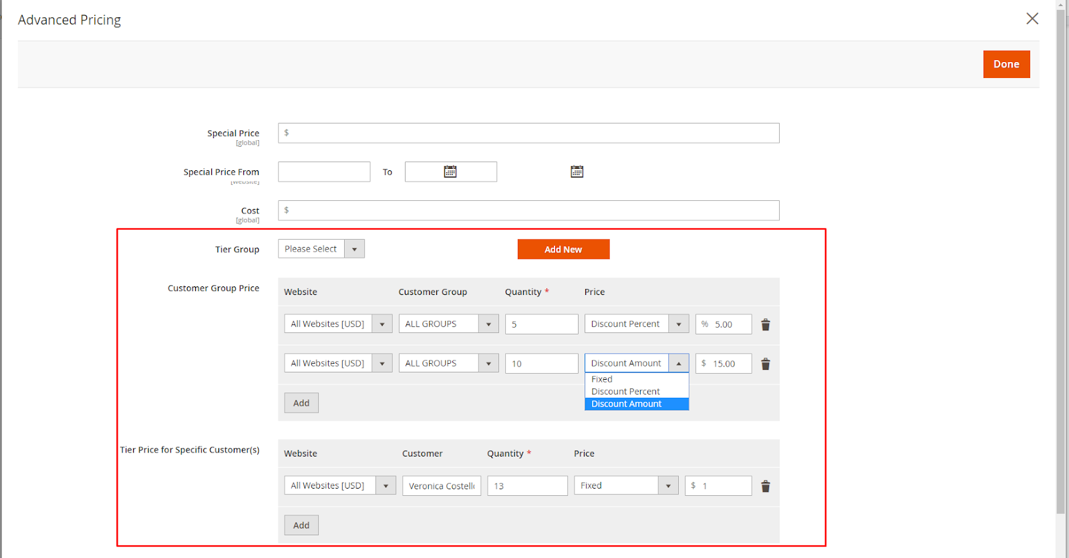
Task: Click Add under Tier Price for Specific Customers
Action: (x=301, y=525)
